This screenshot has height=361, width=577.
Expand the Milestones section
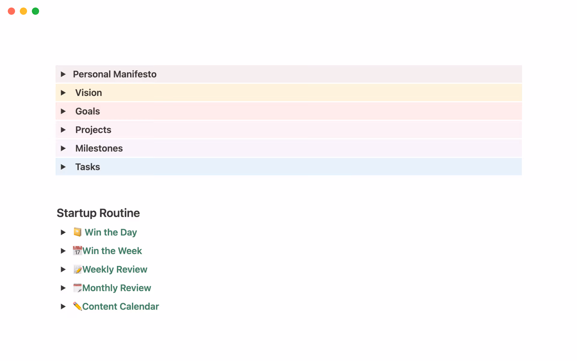coord(63,148)
